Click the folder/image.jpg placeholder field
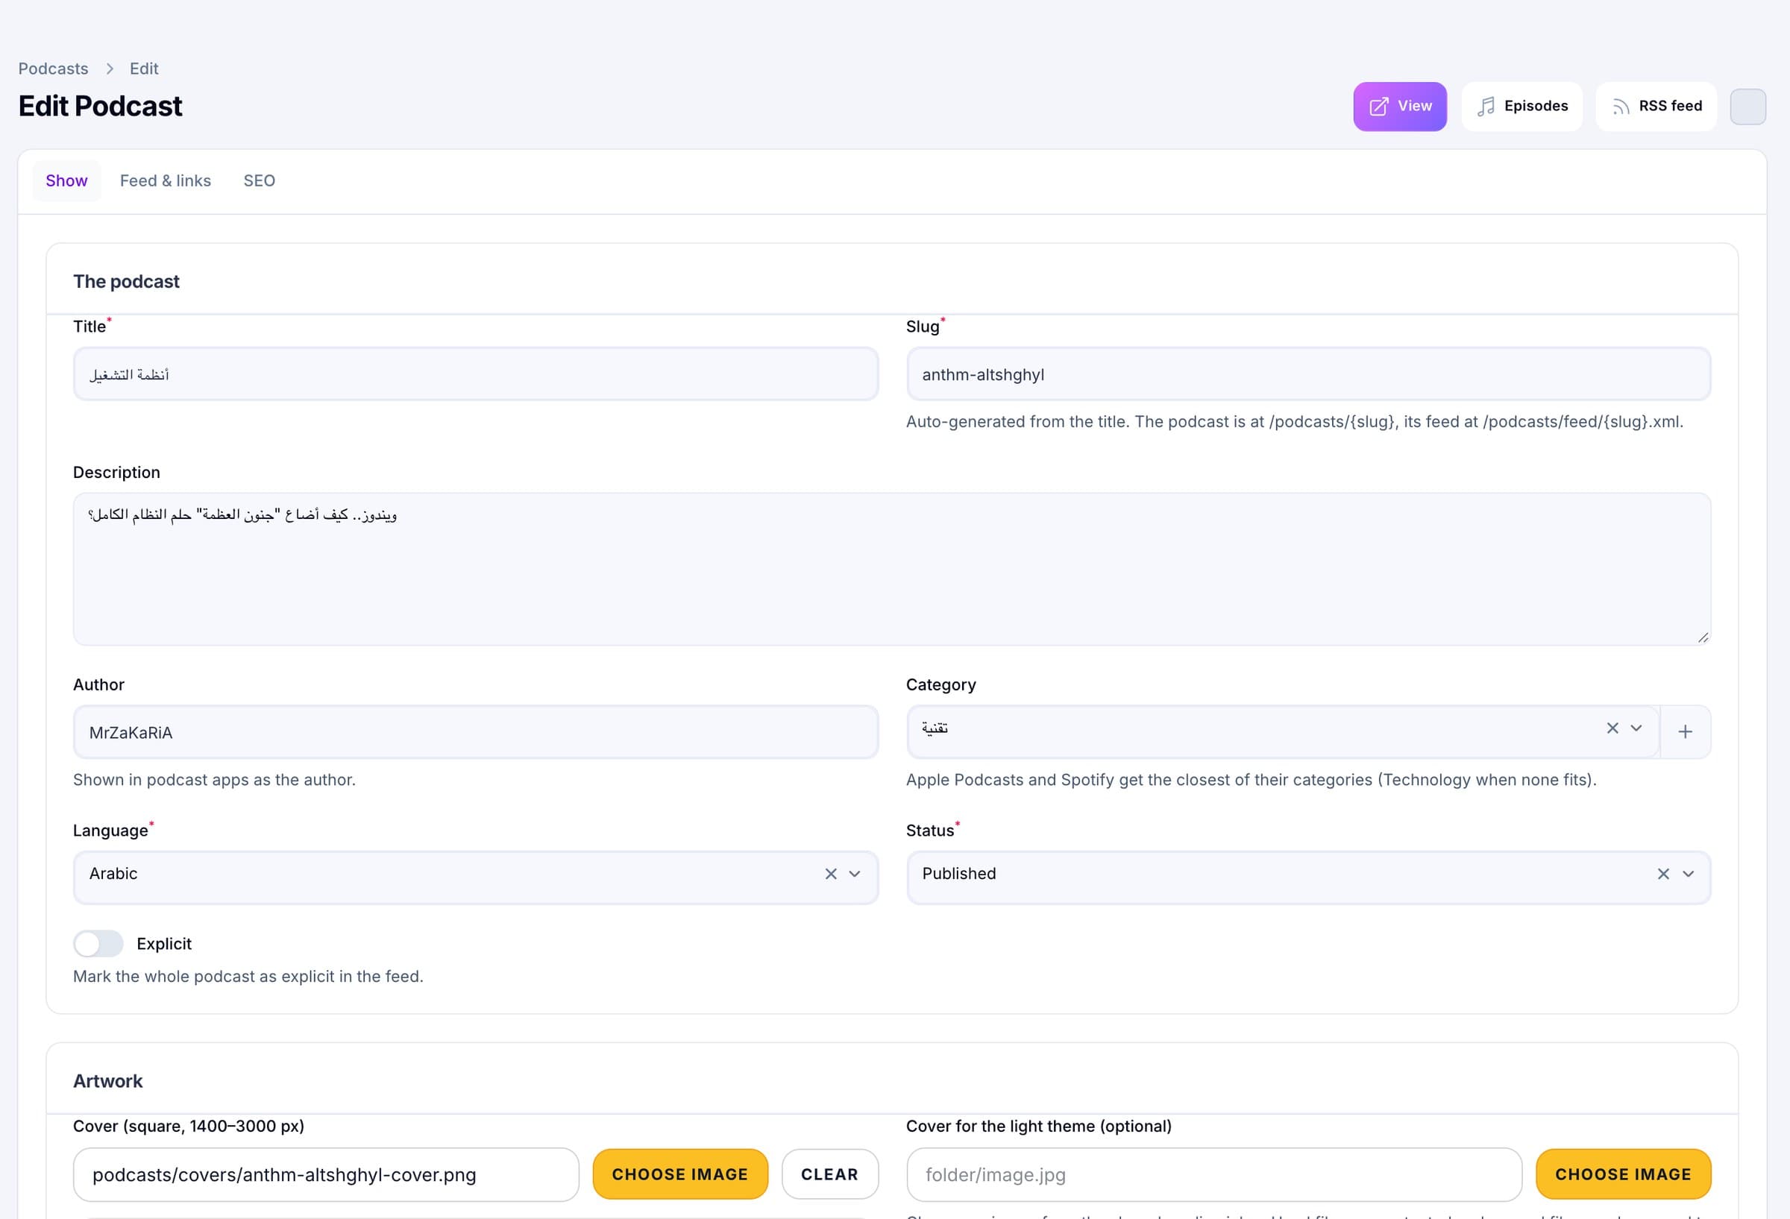Screen dimensions: 1790x1219 pos(1214,1174)
